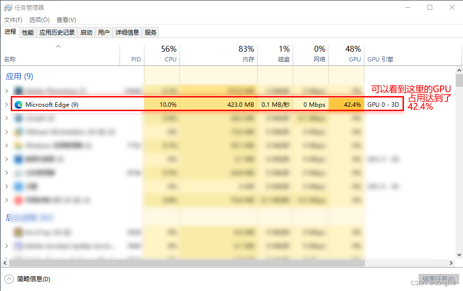Maximize the 任务管理器 window
This screenshot has width=463, height=291.
pyautogui.click(x=430, y=8)
